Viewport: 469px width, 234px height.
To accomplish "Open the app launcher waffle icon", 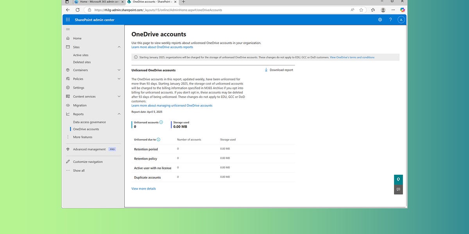I will [68, 19].
